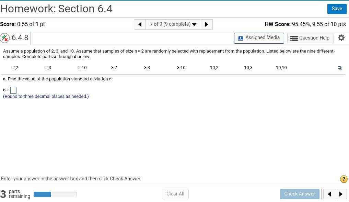Click the sigma answer input box

tap(13, 90)
